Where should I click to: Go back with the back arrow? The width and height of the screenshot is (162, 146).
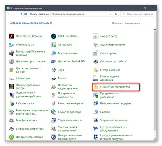point(9,14)
